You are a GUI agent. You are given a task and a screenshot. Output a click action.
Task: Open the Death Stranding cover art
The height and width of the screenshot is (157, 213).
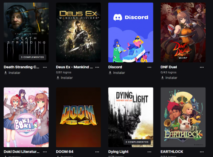[x=26, y=32]
